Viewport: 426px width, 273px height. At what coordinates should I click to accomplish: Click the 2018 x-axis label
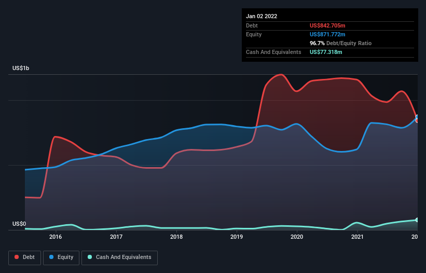coord(176,237)
